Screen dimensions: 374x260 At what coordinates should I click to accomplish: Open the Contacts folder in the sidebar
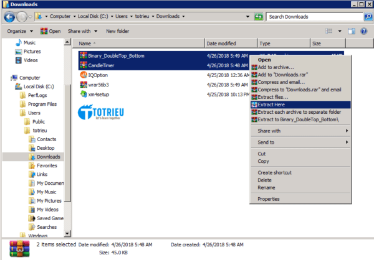pyautogui.click(x=42, y=139)
